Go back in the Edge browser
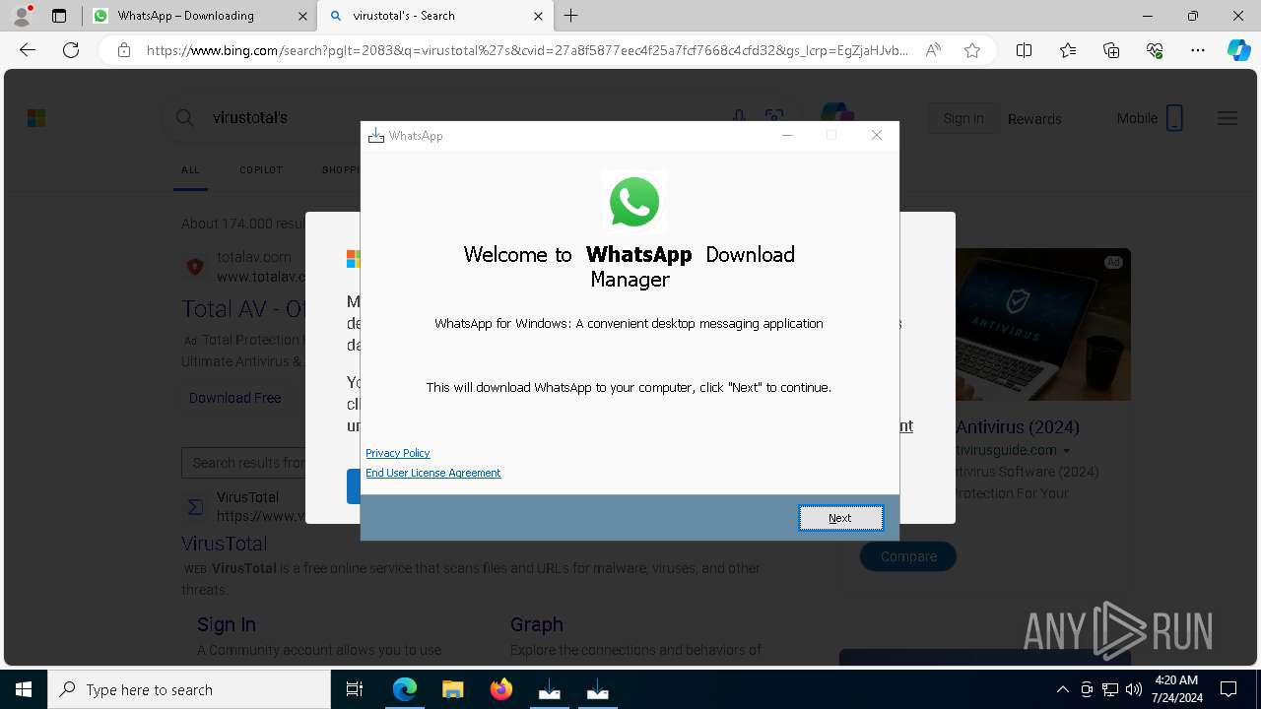Screen dimensions: 1261x709 point(28,50)
